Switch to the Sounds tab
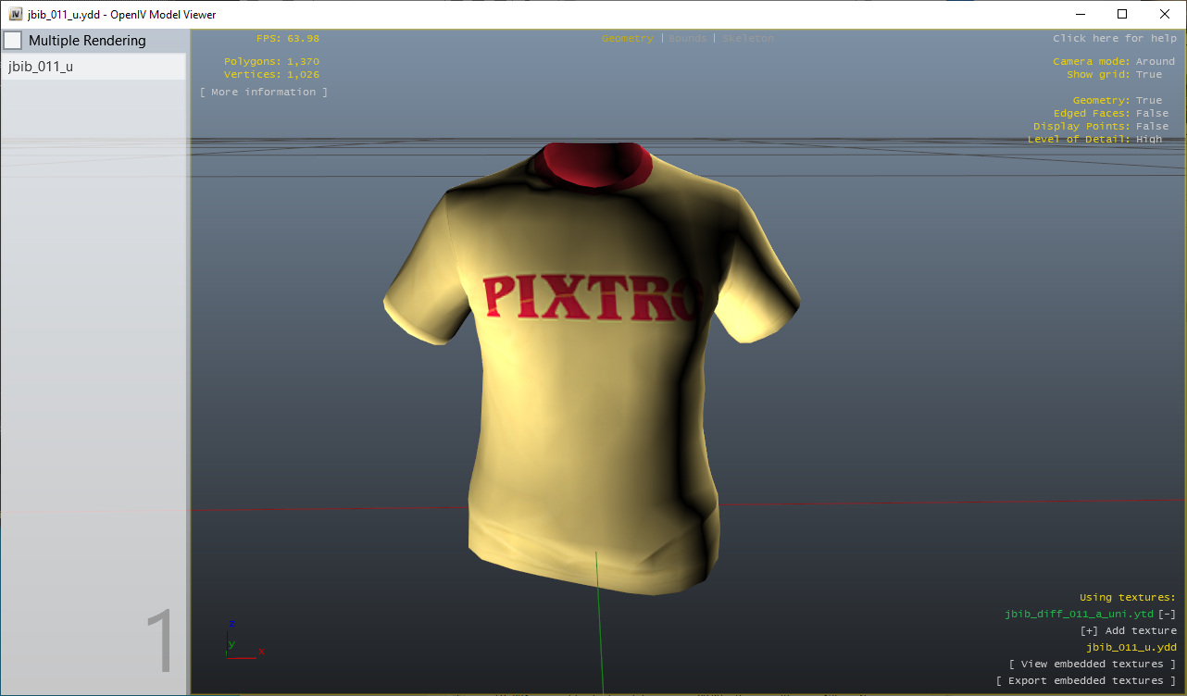 coord(687,38)
